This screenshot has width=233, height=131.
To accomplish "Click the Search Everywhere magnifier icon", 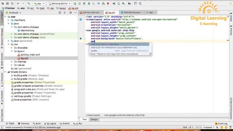I will click(140, 3).
